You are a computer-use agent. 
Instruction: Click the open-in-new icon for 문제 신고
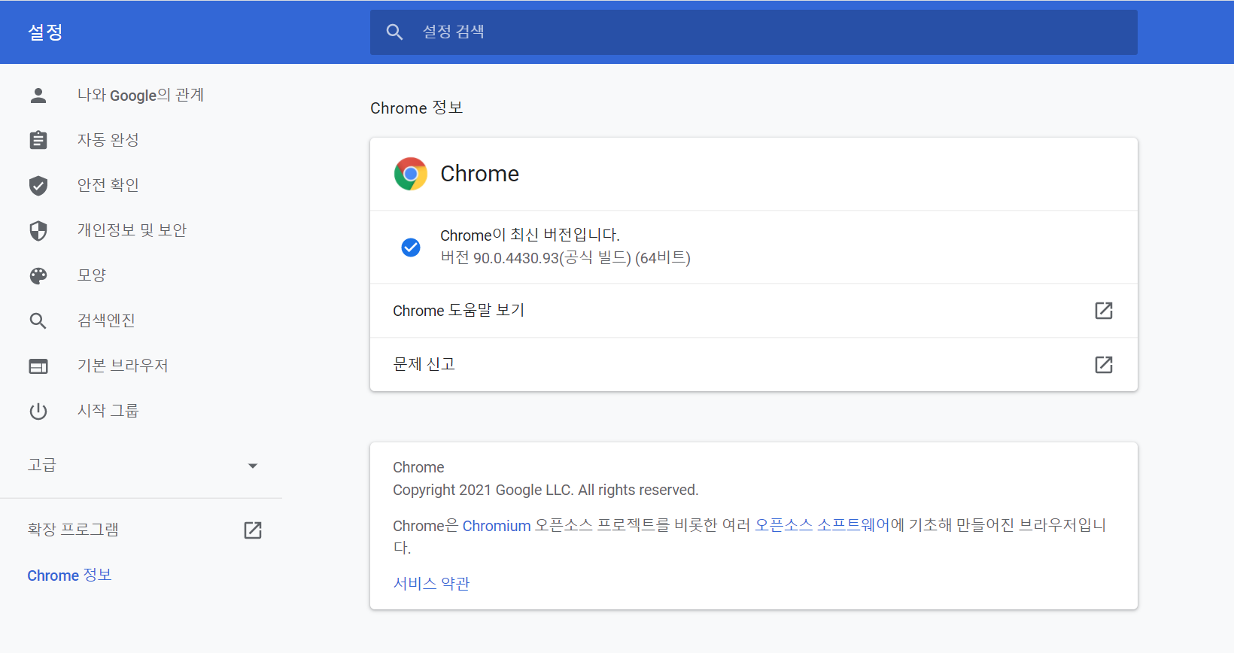(1104, 365)
